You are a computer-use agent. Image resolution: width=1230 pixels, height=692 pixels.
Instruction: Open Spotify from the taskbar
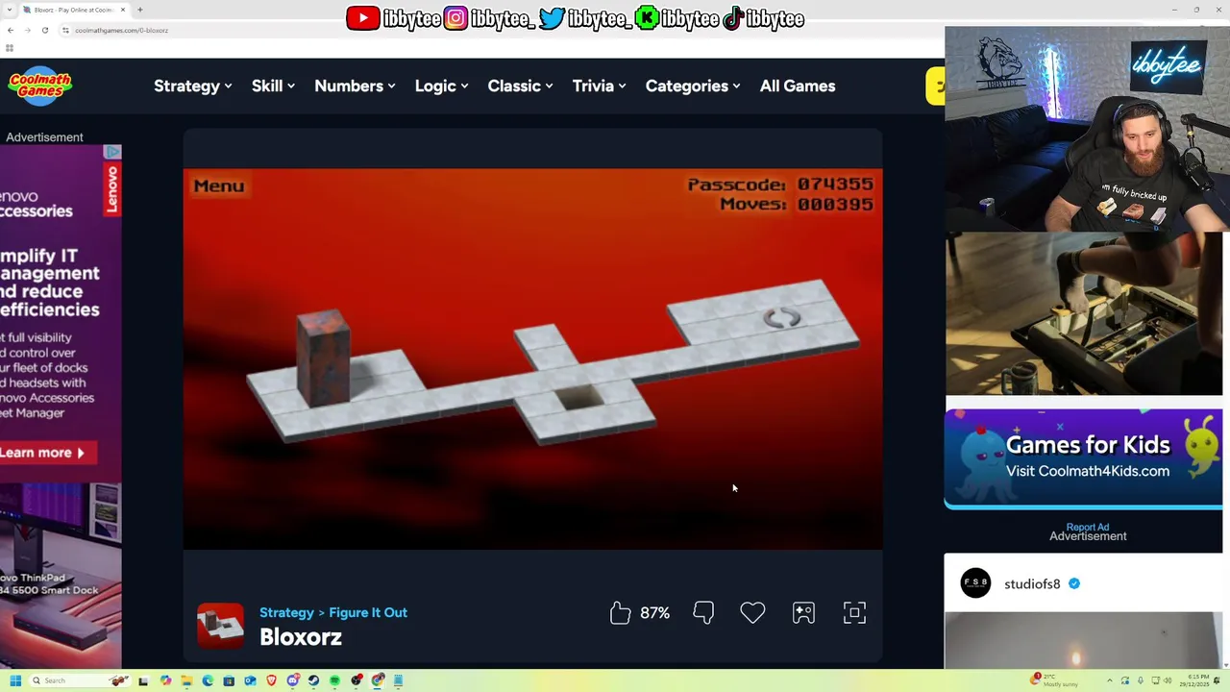pyautogui.click(x=334, y=680)
